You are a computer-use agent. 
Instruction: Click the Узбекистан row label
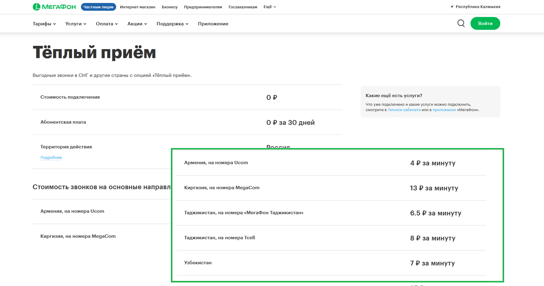pos(198,262)
